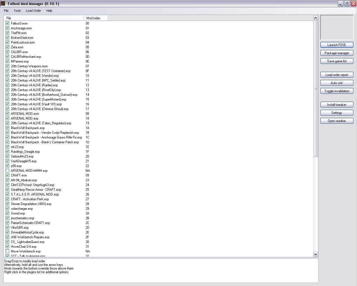
Task: Select DriveableMotorCycle.esp entry
Action: tap(27, 232)
